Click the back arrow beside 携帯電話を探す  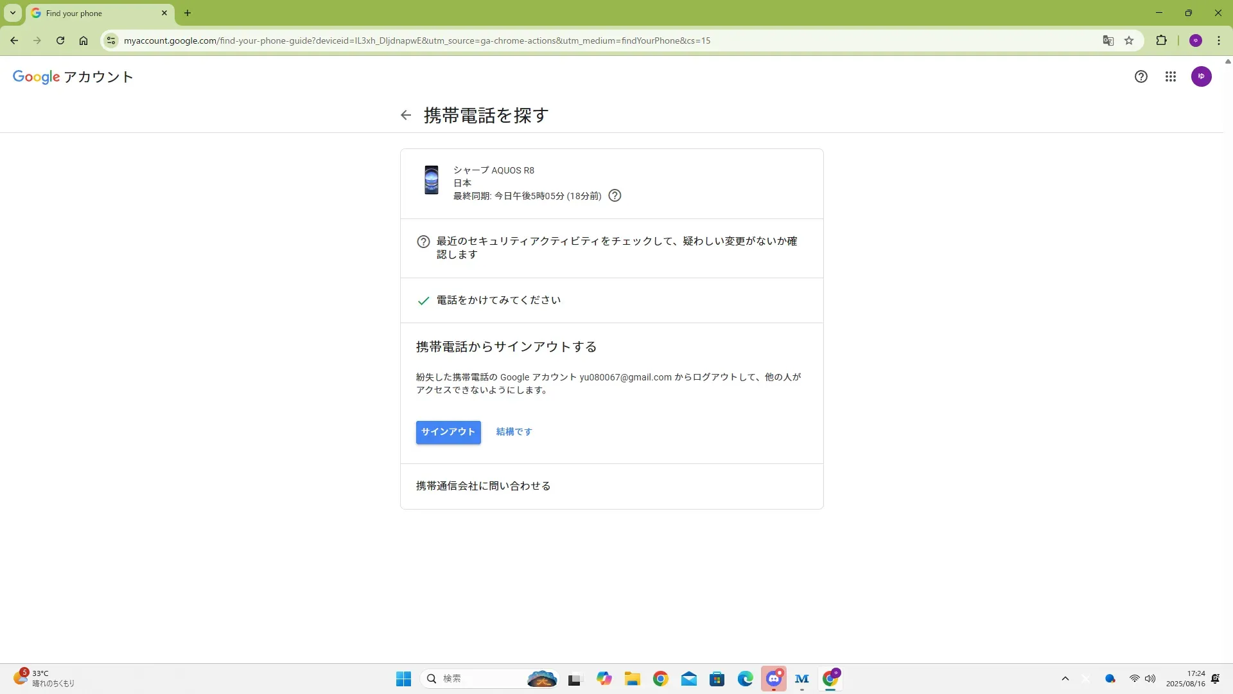tap(405, 116)
